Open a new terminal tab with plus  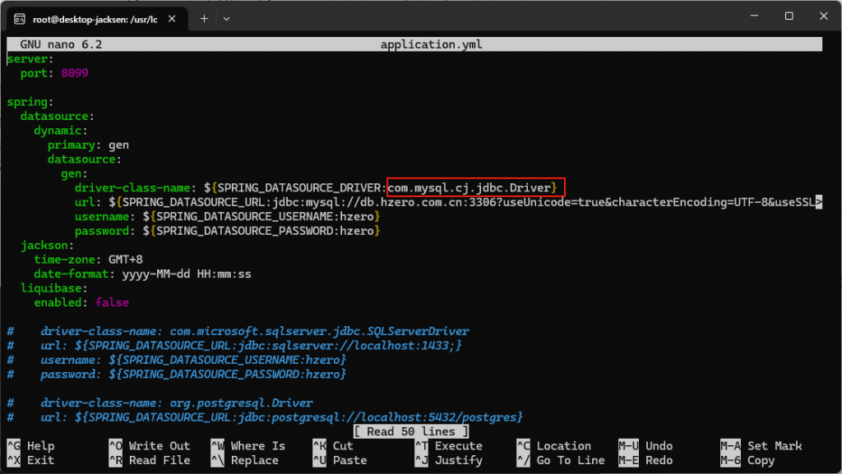(x=204, y=17)
